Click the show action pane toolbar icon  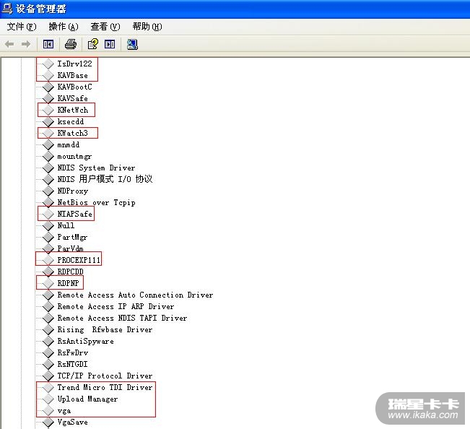coord(110,44)
